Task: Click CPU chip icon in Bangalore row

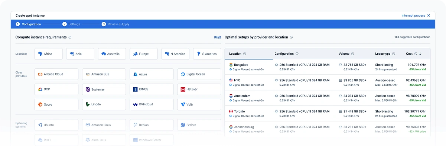Action: tap(276, 65)
